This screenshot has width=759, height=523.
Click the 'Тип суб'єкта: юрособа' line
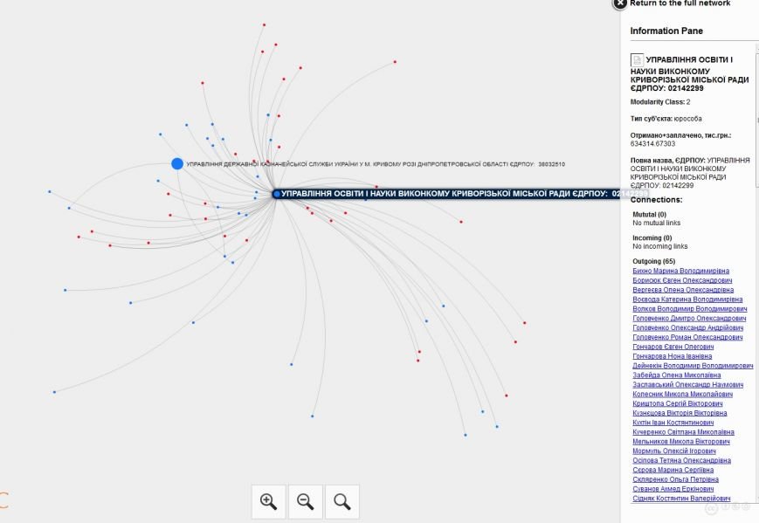tap(666, 119)
